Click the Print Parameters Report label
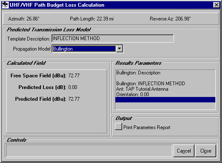 point(147,127)
